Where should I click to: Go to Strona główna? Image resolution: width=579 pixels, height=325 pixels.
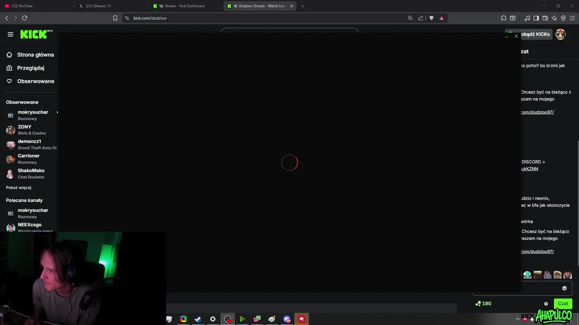tap(30, 55)
